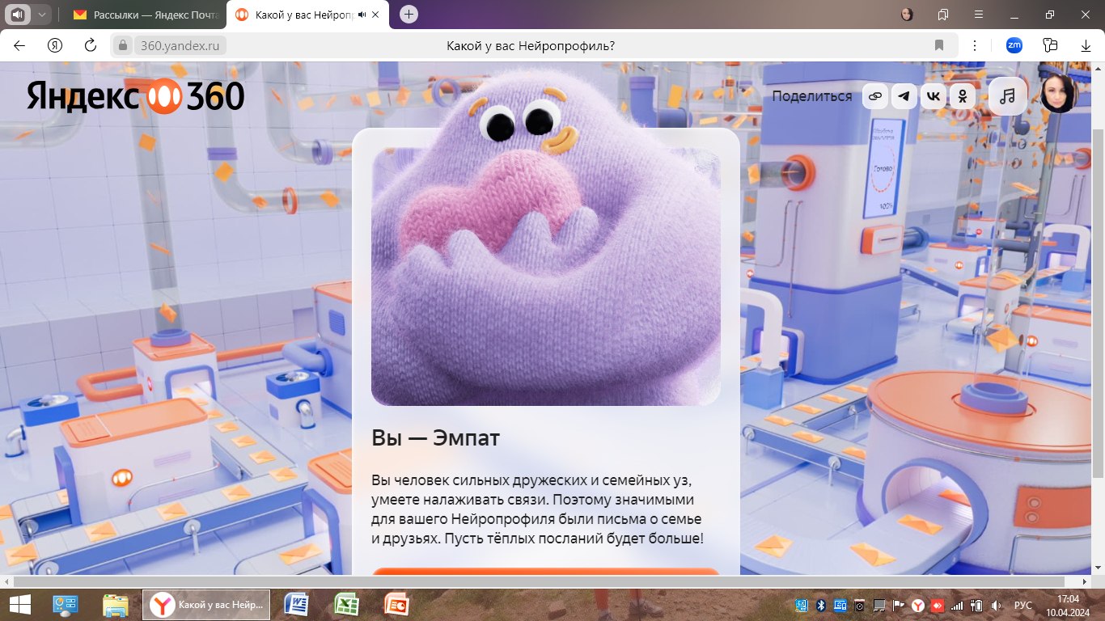Viewport: 1105px width, 621px height.
Task: Click the horizontal page scrollbar
Action: 540,581
